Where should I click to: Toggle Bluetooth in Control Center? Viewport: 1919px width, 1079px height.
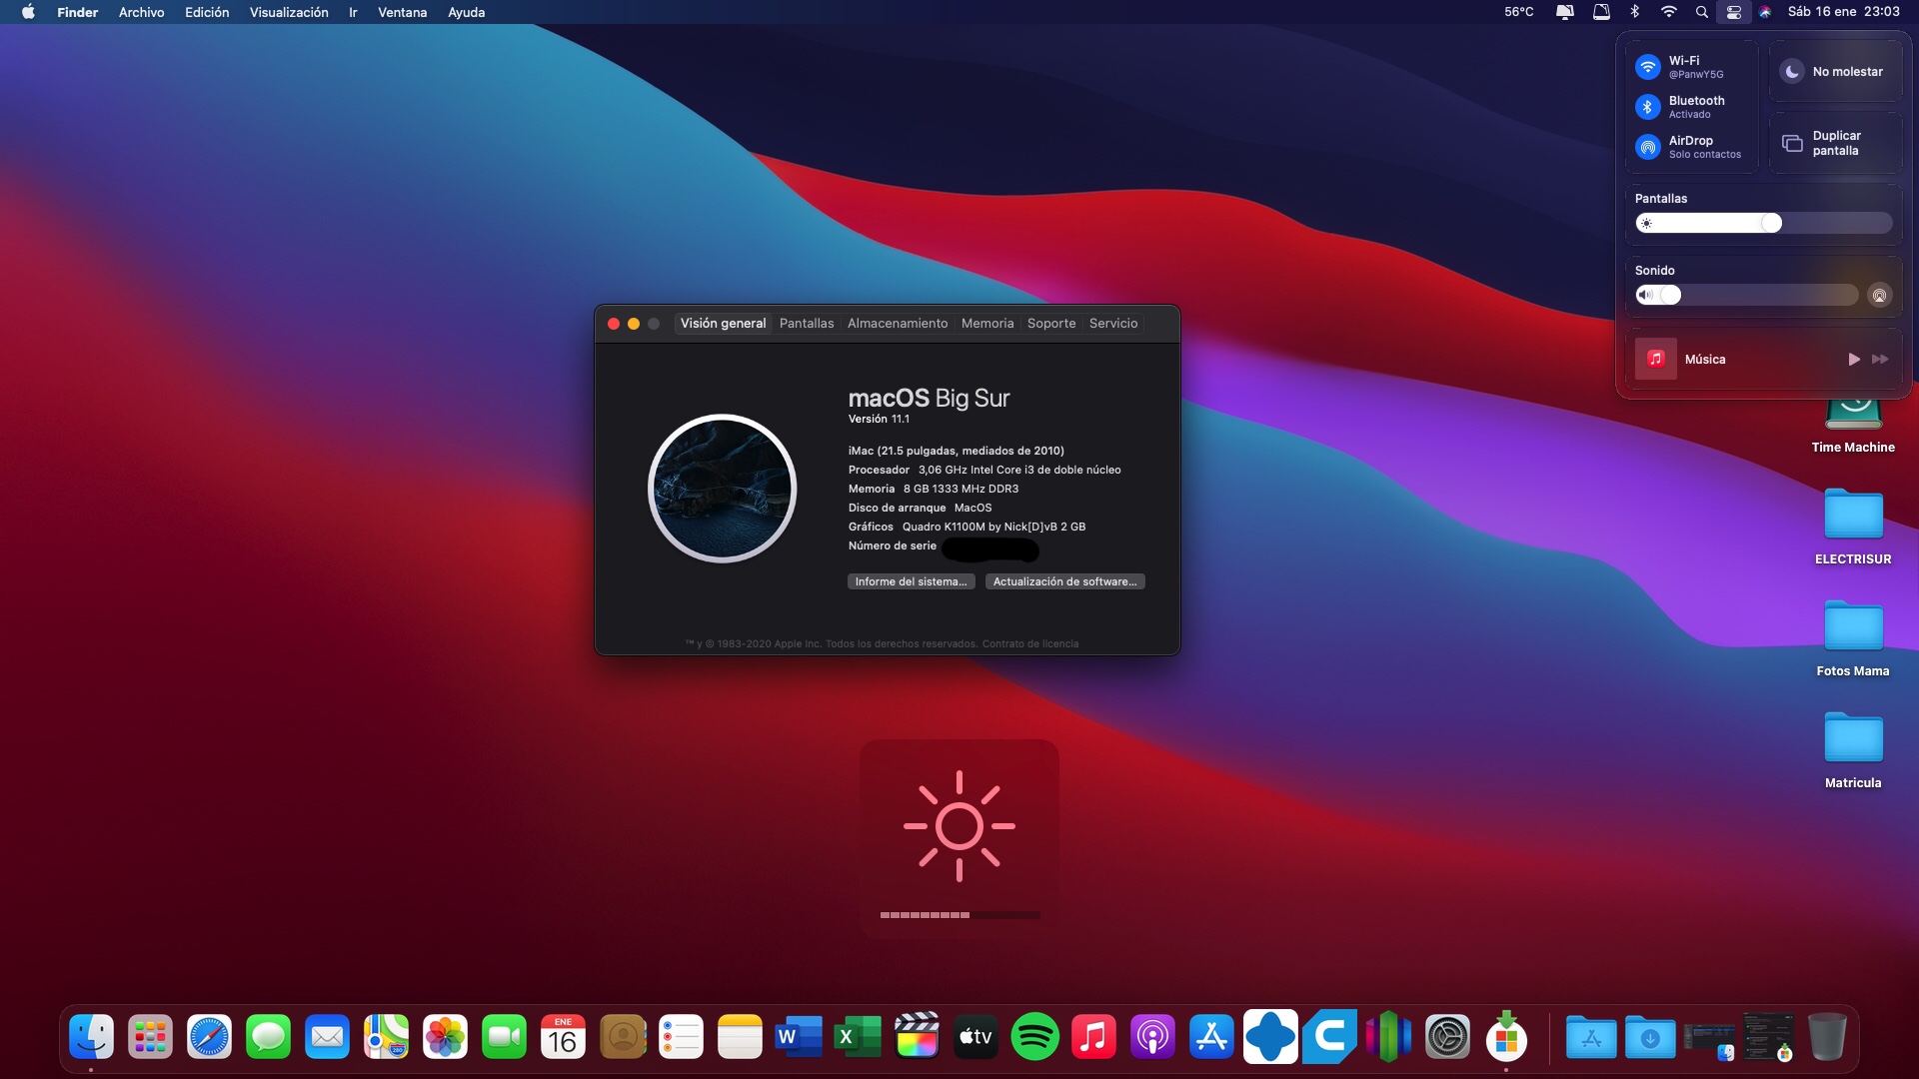pyautogui.click(x=1647, y=107)
